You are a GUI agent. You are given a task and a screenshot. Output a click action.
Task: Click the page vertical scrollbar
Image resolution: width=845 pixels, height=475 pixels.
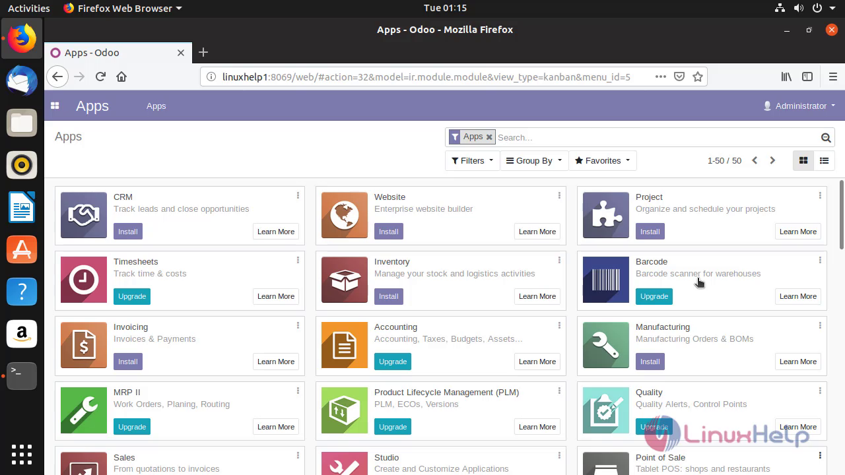841,215
